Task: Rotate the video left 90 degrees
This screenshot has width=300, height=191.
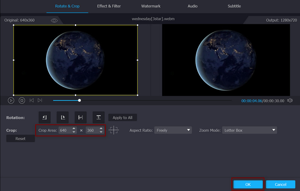Action: coord(45,117)
